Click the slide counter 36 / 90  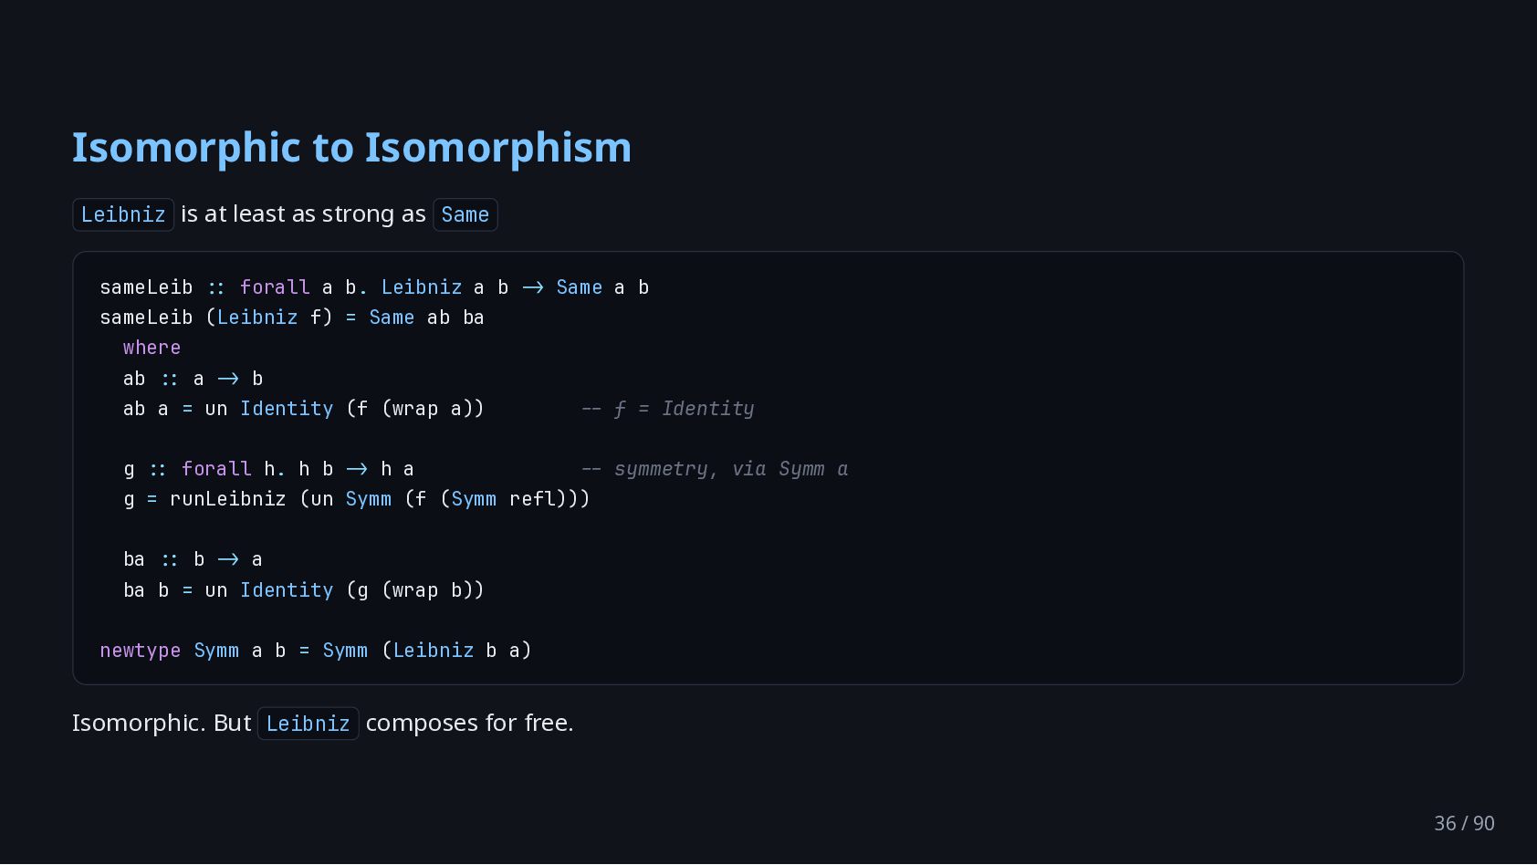1464,823
